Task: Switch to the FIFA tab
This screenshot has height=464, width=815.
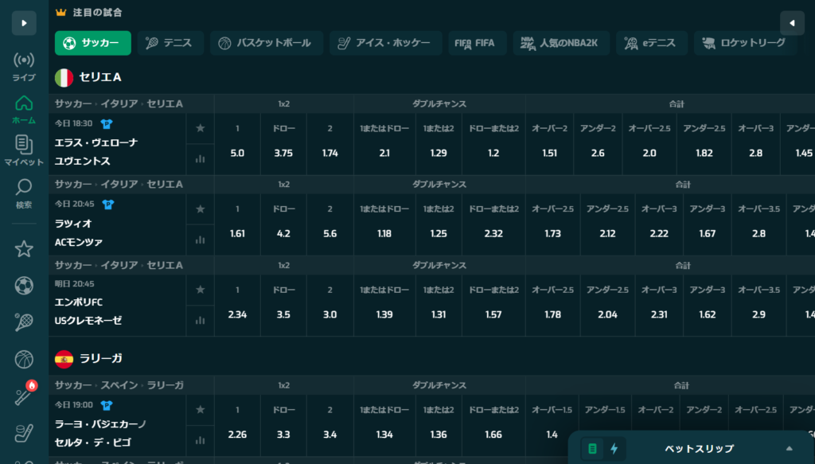Action: tap(478, 43)
